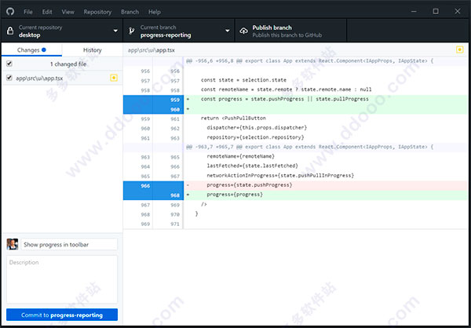Click the removed line 'progress={state.pushProgress}'

[x=250, y=185]
